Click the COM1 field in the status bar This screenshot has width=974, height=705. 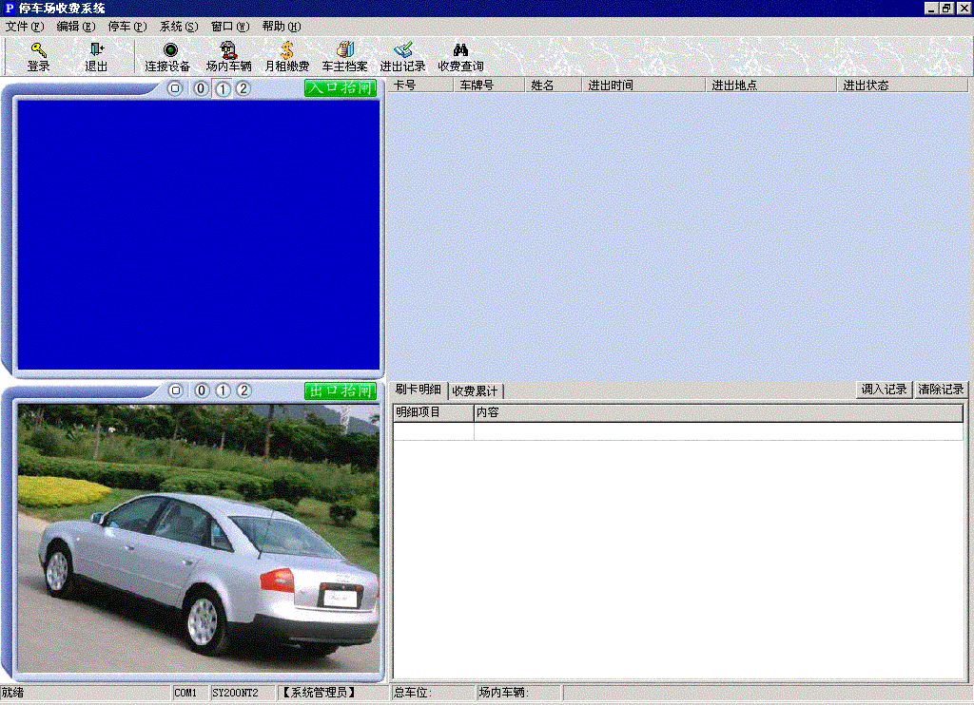[186, 693]
